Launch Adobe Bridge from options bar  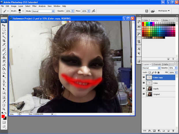click(153, 11)
